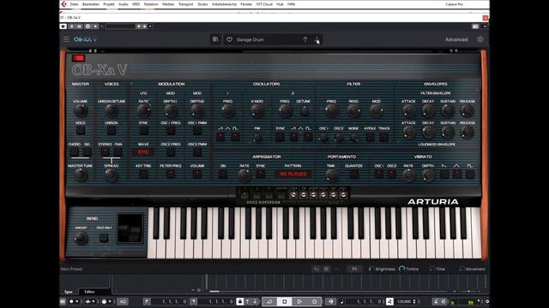The image size is (549, 308).
Task: Toggle the OSC2 PWM modulation button
Action: tap(197, 152)
